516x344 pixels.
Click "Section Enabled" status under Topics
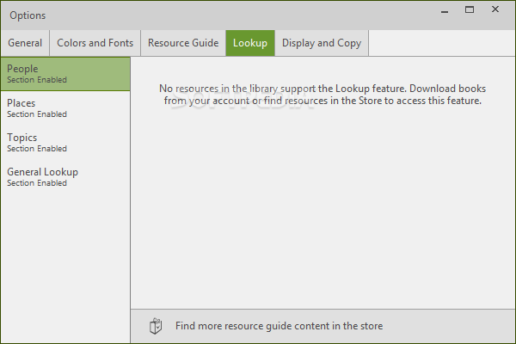[37, 149]
